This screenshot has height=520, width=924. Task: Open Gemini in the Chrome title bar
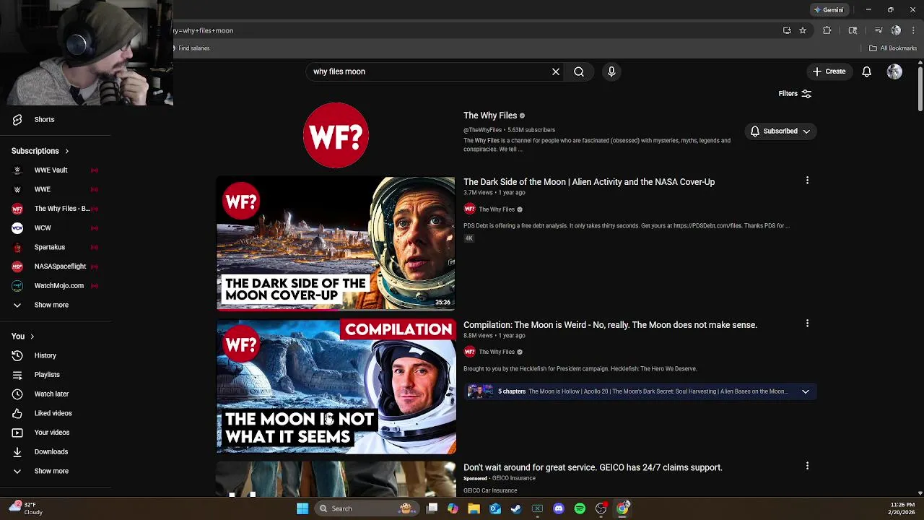(829, 10)
